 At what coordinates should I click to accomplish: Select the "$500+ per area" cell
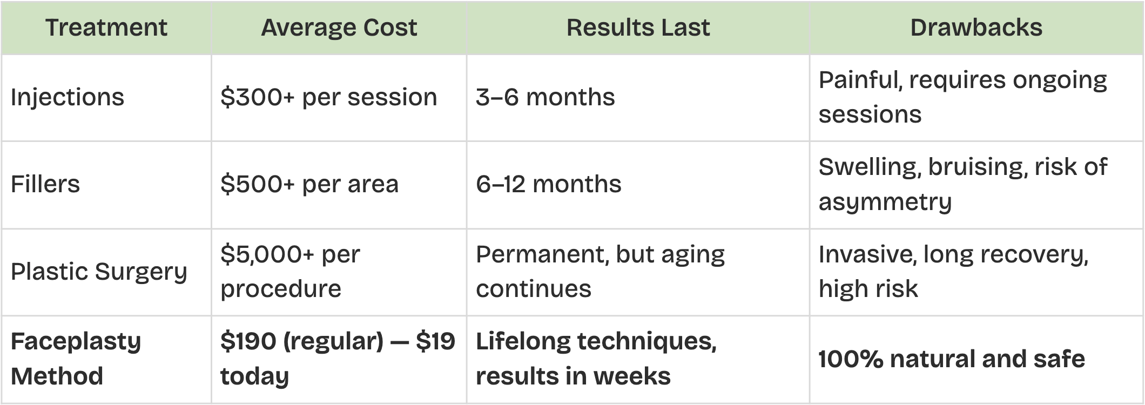[309, 185]
